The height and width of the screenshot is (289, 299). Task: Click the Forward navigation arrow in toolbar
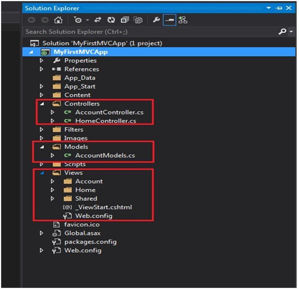45,20
